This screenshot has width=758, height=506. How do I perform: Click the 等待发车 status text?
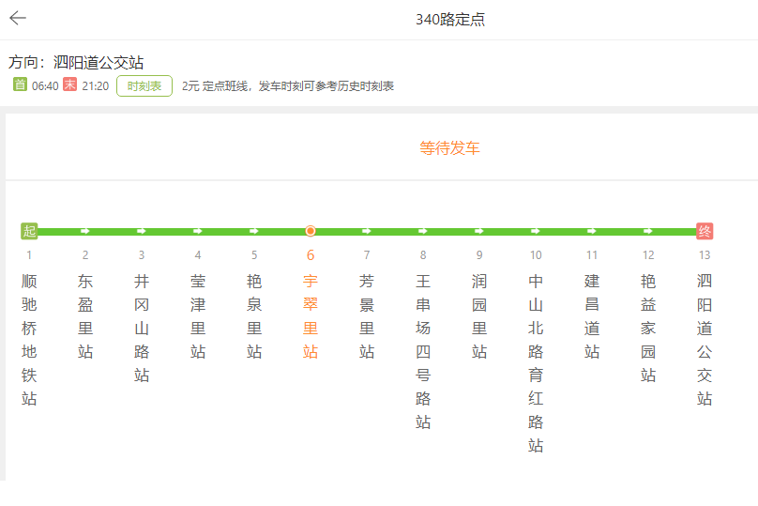449,148
